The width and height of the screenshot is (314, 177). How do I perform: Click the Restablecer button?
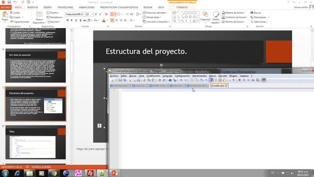click(54, 17)
